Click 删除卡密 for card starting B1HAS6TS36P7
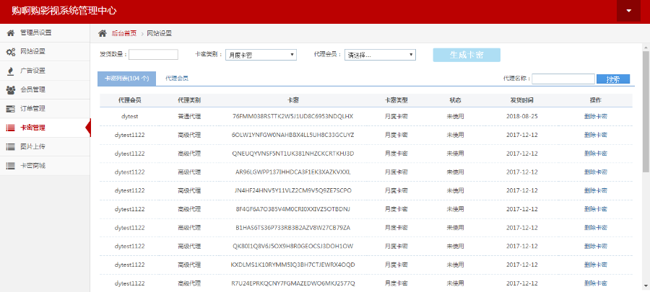The image size is (650, 292). tap(596, 228)
